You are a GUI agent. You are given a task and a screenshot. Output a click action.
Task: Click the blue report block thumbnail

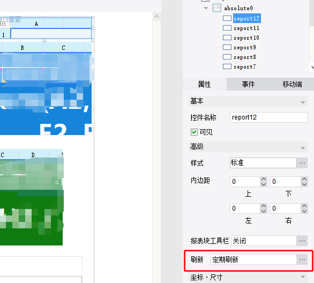(46, 88)
